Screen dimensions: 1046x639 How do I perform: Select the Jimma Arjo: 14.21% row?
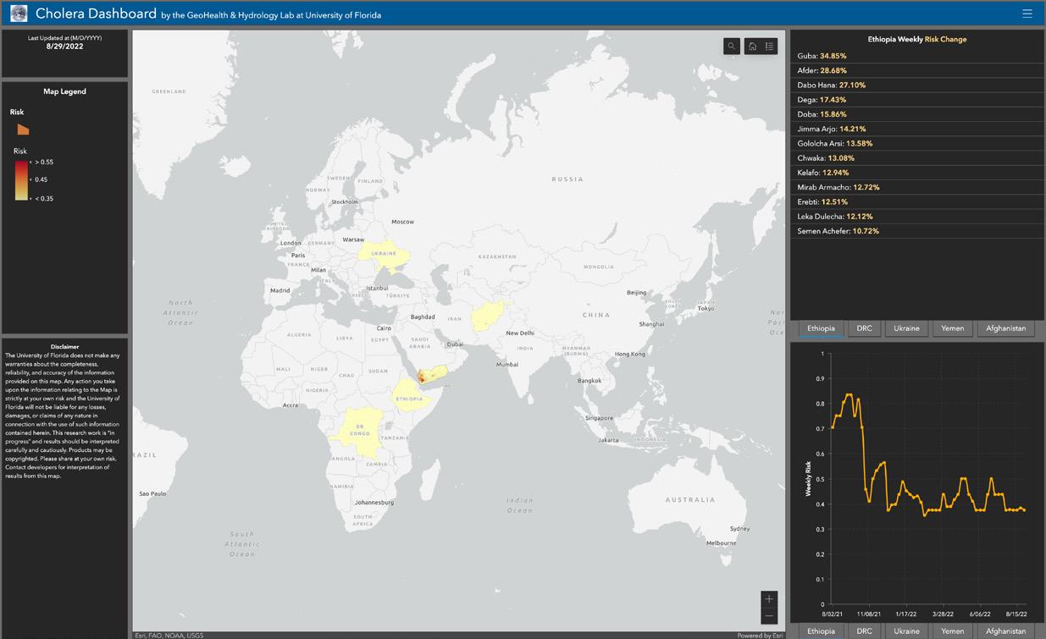point(917,129)
